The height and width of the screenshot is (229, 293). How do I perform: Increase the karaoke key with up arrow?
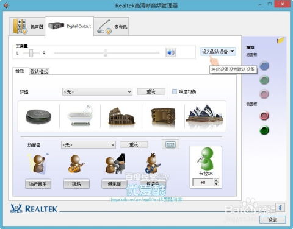tap(217, 180)
